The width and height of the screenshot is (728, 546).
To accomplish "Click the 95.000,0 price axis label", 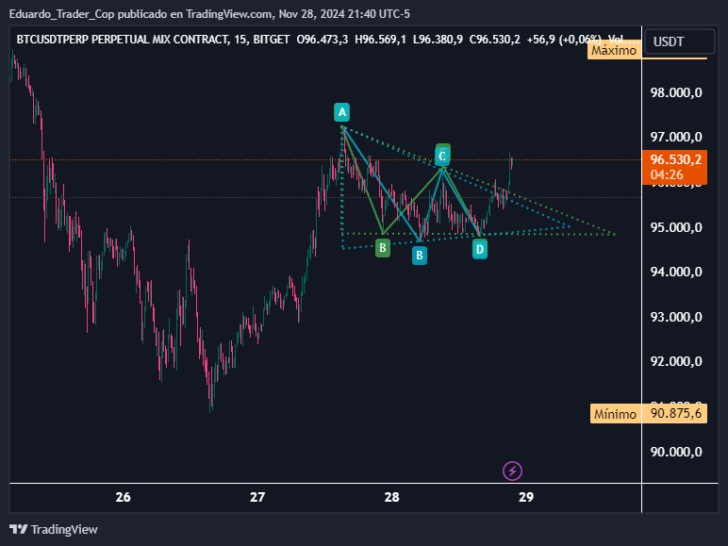I will [676, 227].
